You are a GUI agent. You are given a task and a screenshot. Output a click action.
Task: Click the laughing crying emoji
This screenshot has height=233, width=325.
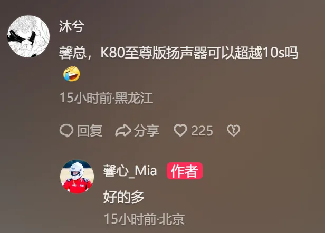click(72, 74)
